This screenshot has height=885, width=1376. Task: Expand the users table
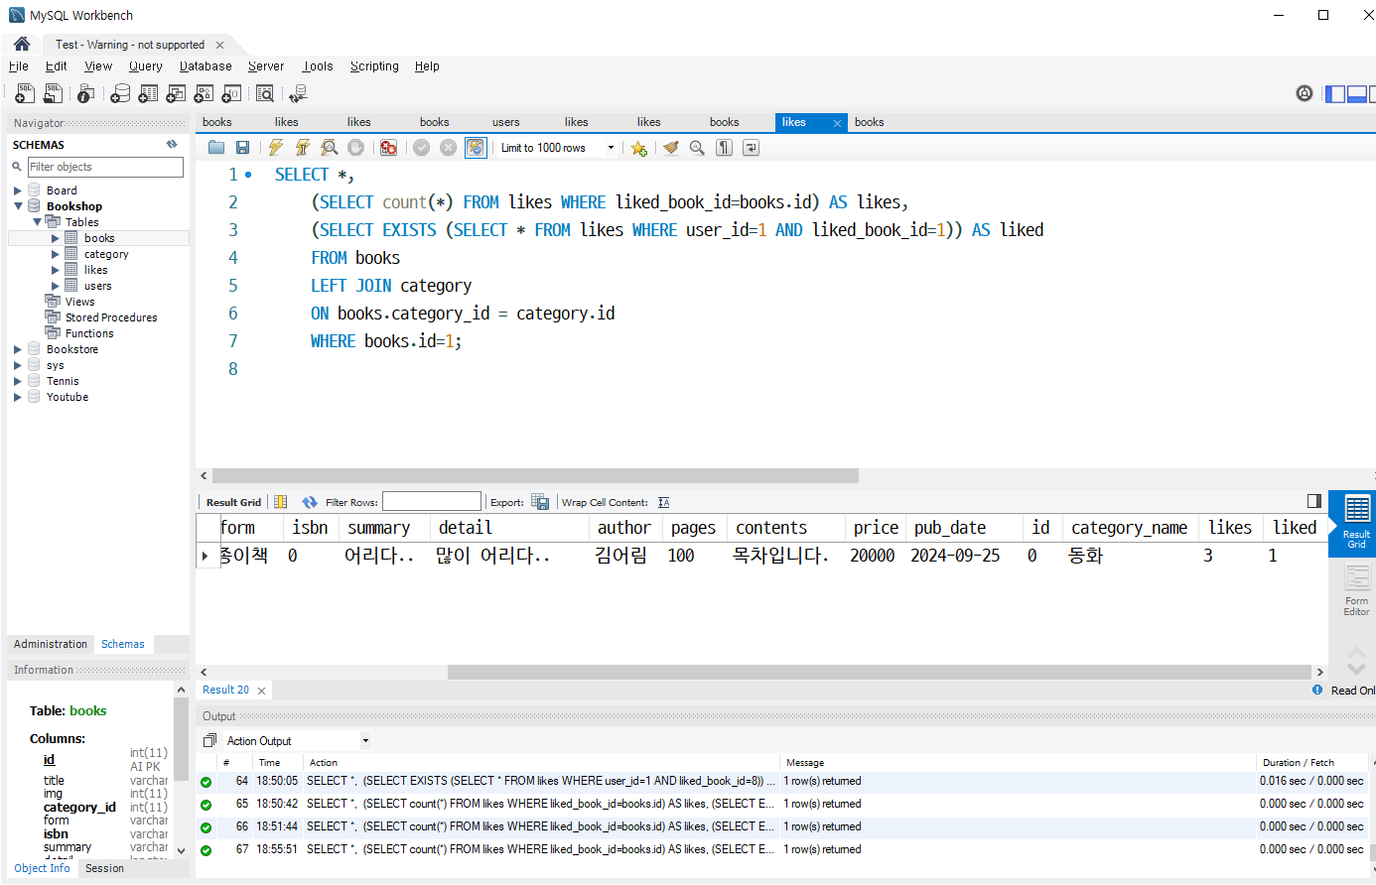(x=56, y=286)
